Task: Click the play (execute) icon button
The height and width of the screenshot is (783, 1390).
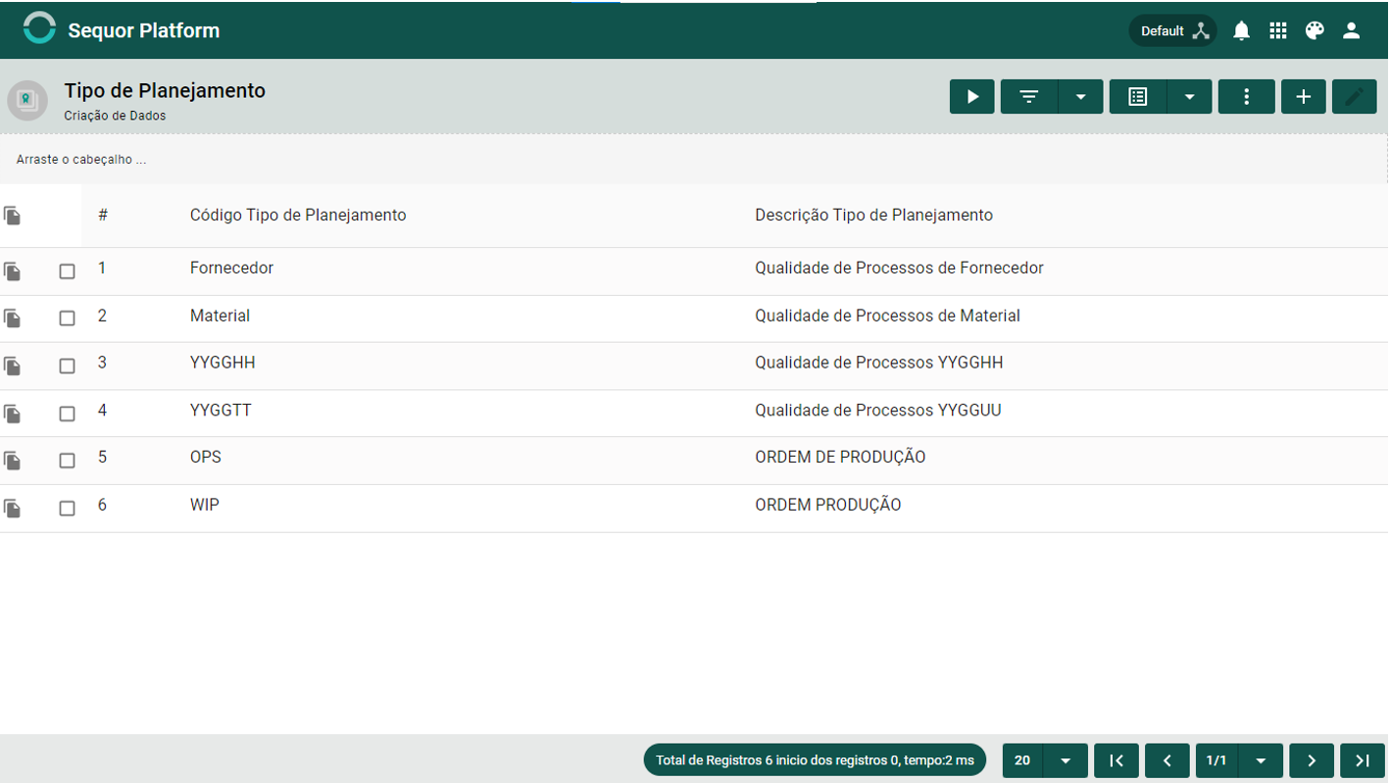Action: pos(972,97)
